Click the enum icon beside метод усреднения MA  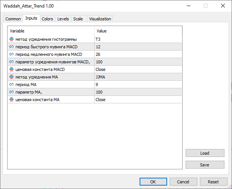(x=11, y=77)
